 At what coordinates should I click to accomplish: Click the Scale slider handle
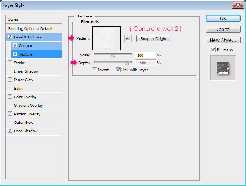113,56
